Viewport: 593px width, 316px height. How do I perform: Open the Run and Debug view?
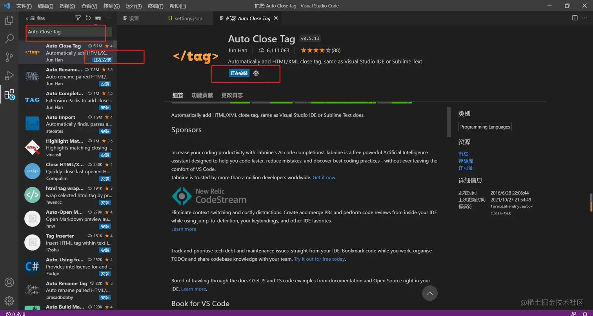coord(9,75)
